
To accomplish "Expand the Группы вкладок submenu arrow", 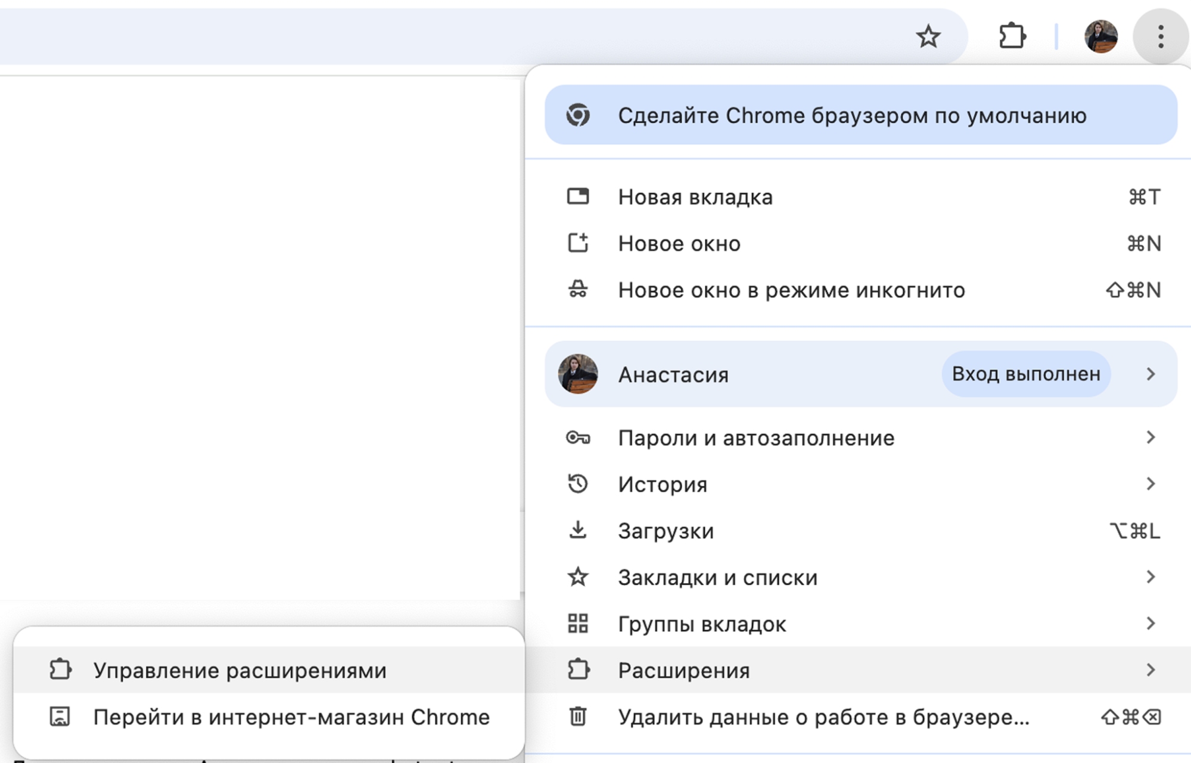I will 1150,624.
